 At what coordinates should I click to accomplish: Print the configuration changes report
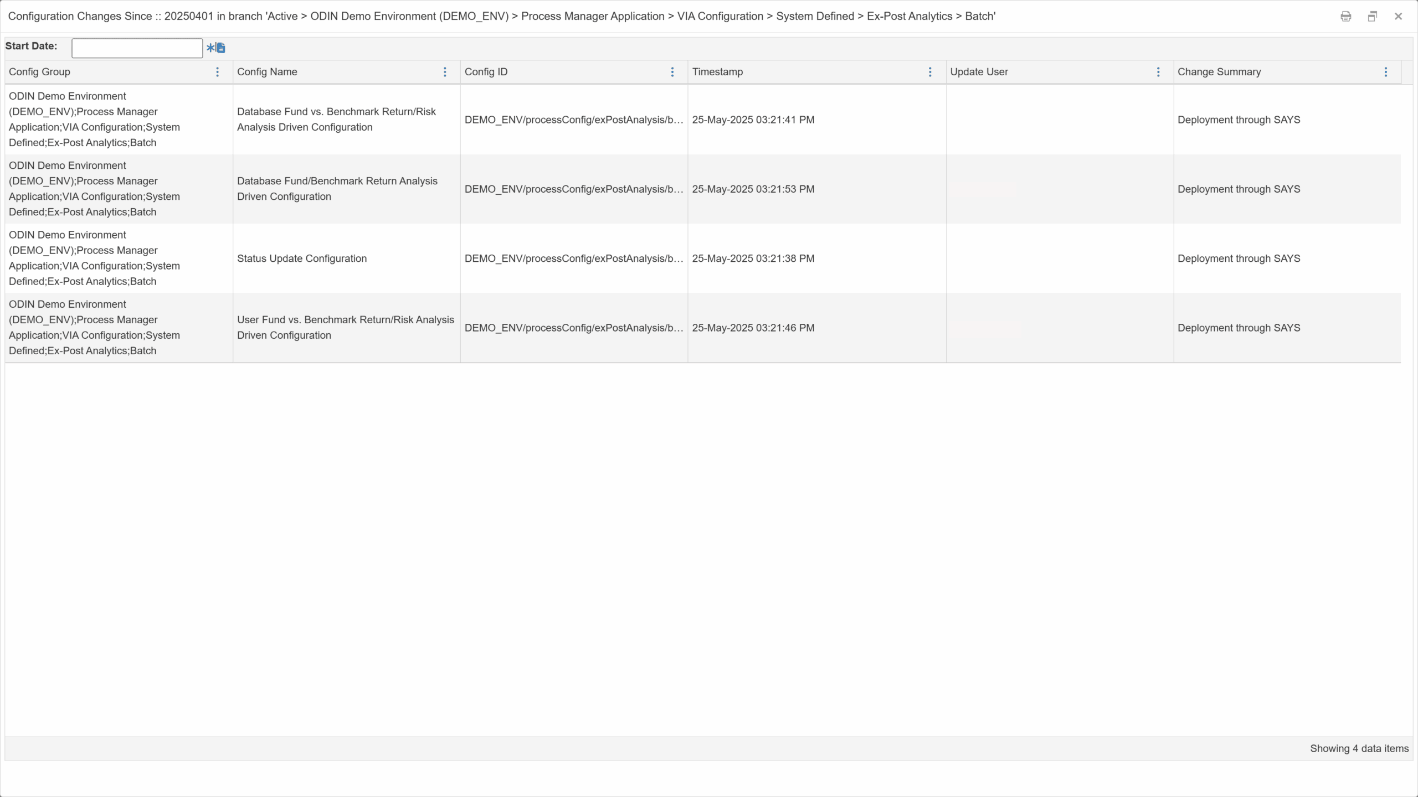pyautogui.click(x=1346, y=17)
